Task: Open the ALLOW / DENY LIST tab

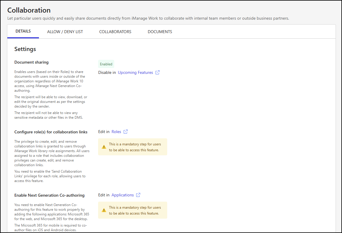Action: pos(65,31)
